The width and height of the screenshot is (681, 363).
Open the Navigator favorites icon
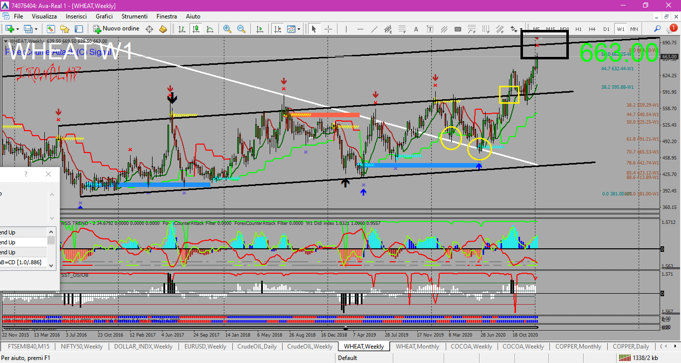coord(65,29)
